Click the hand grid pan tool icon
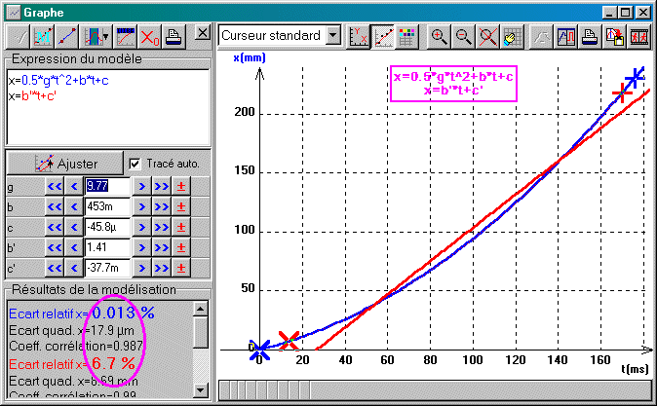Viewport: 657px width, 406px height. click(507, 36)
